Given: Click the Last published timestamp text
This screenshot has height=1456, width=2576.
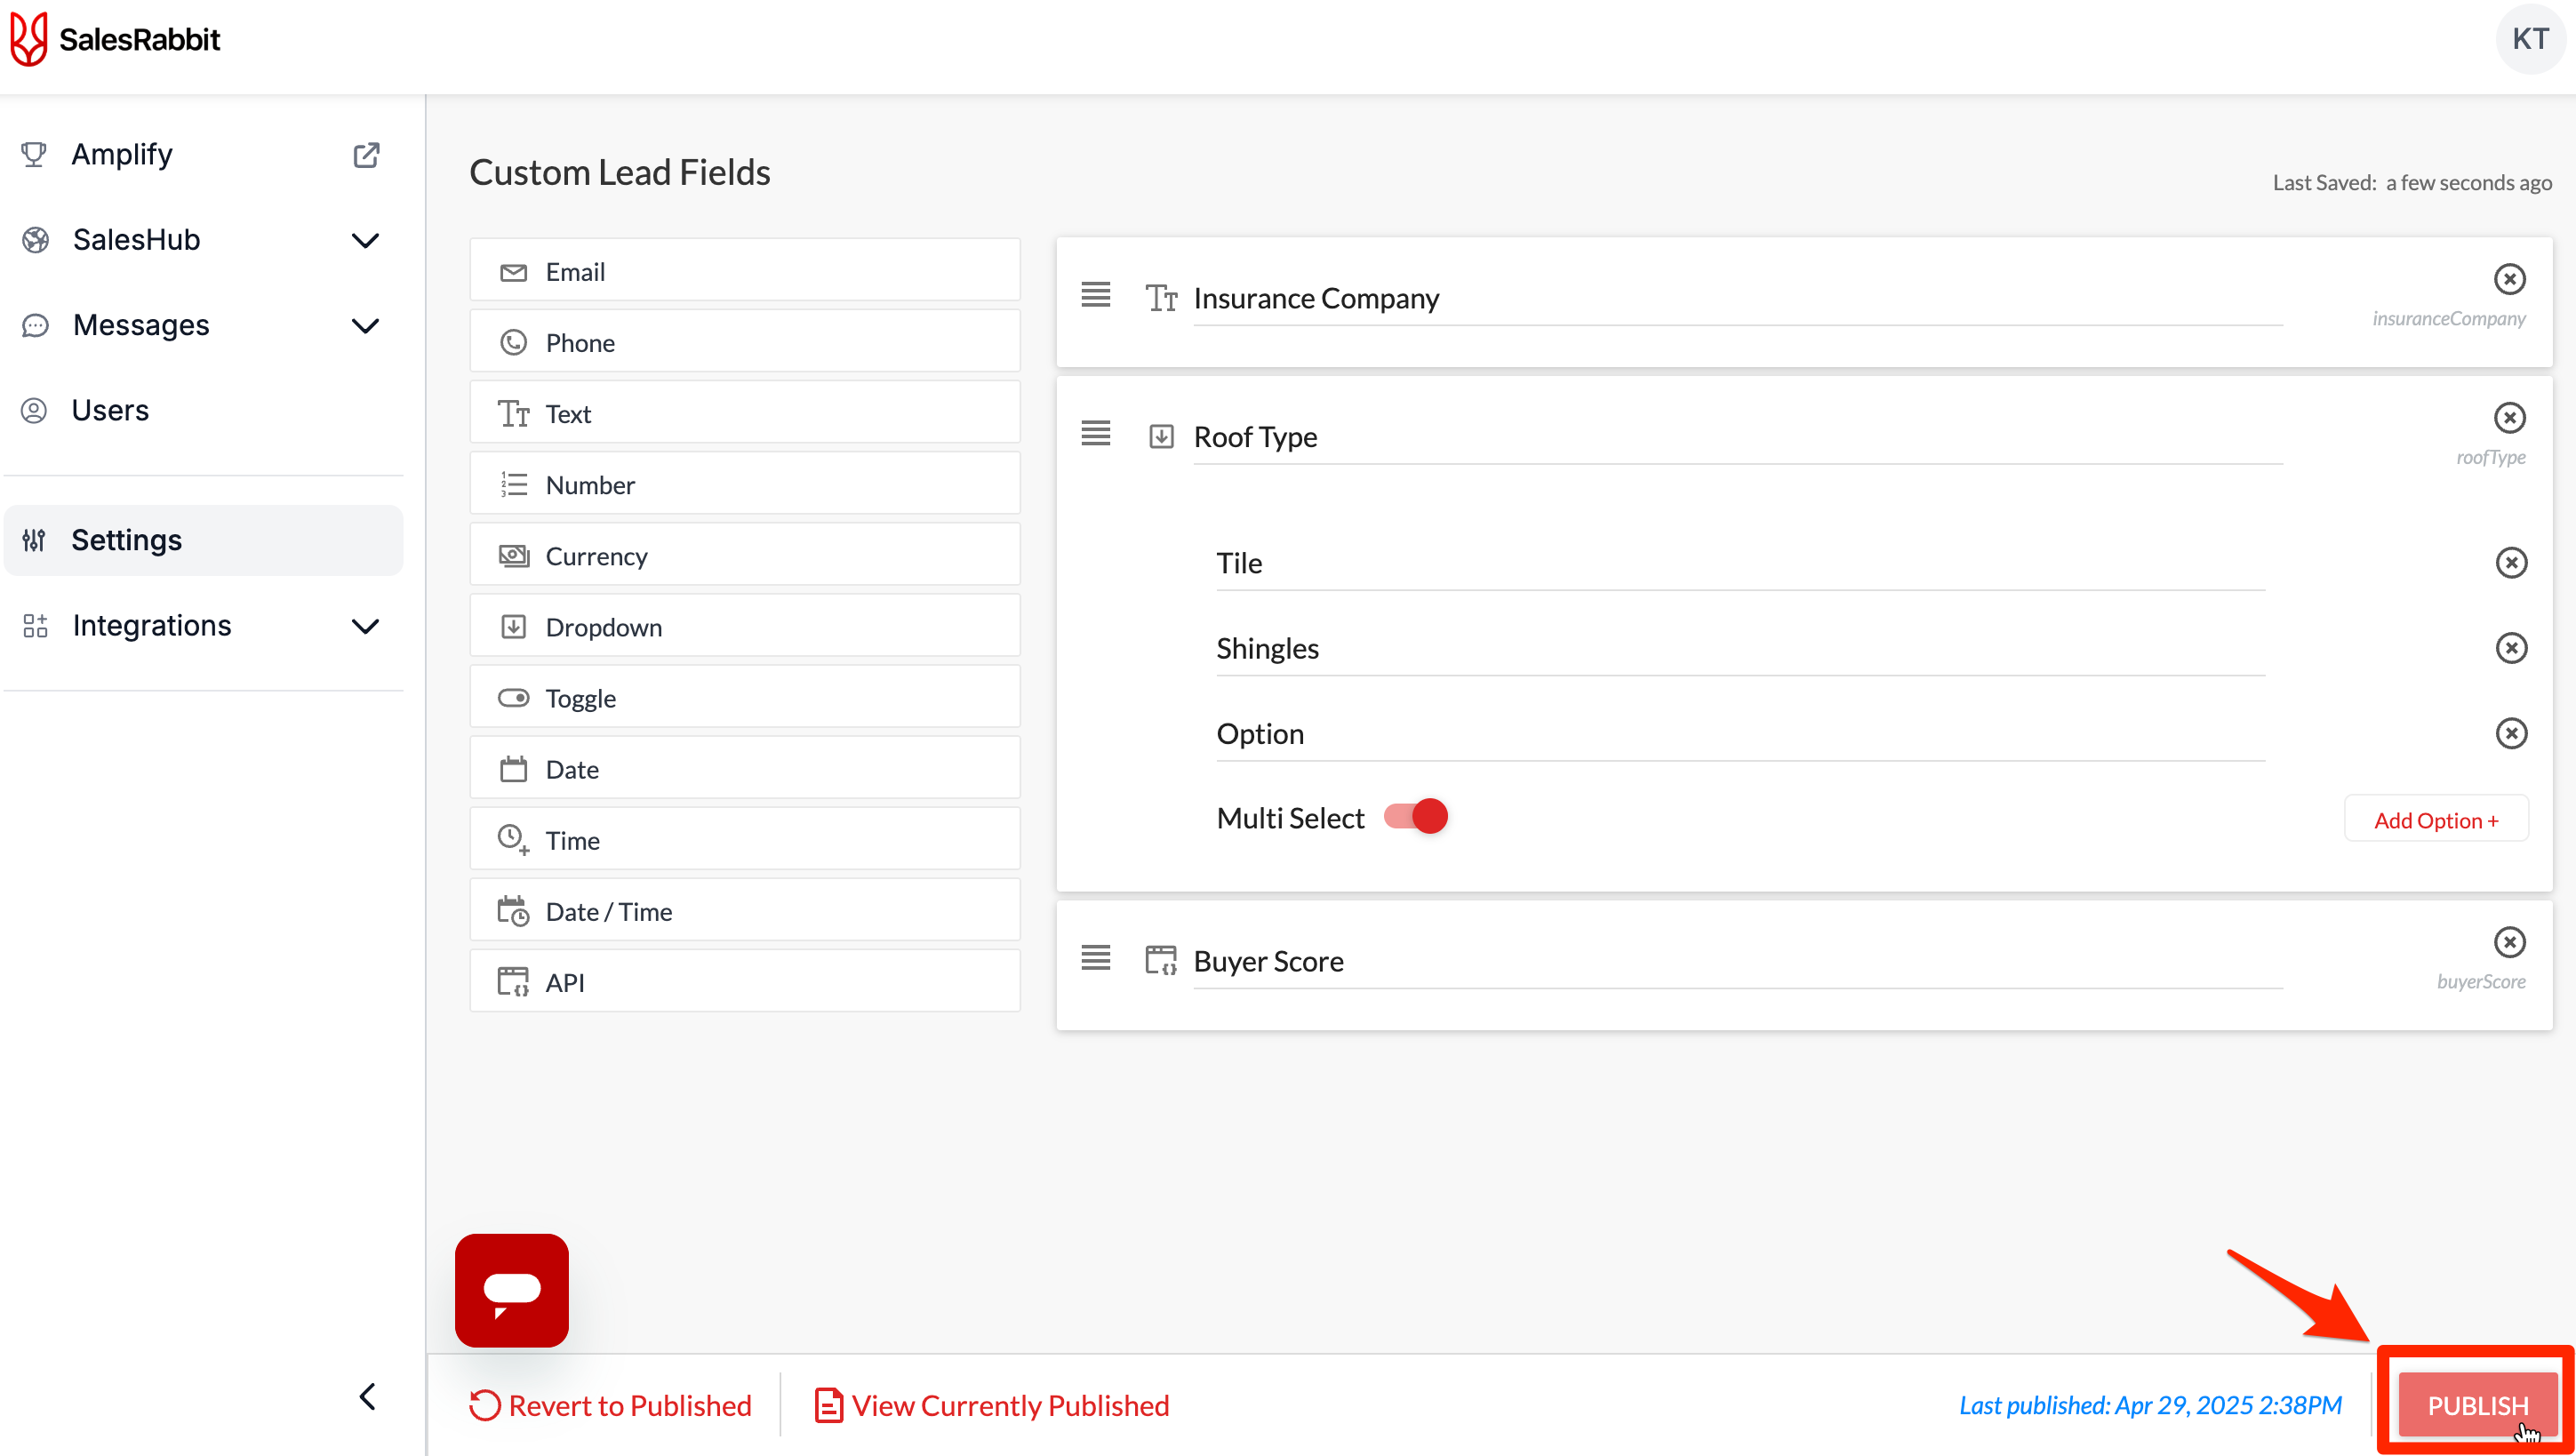Looking at the screenshot, I should [2150, 1405].
